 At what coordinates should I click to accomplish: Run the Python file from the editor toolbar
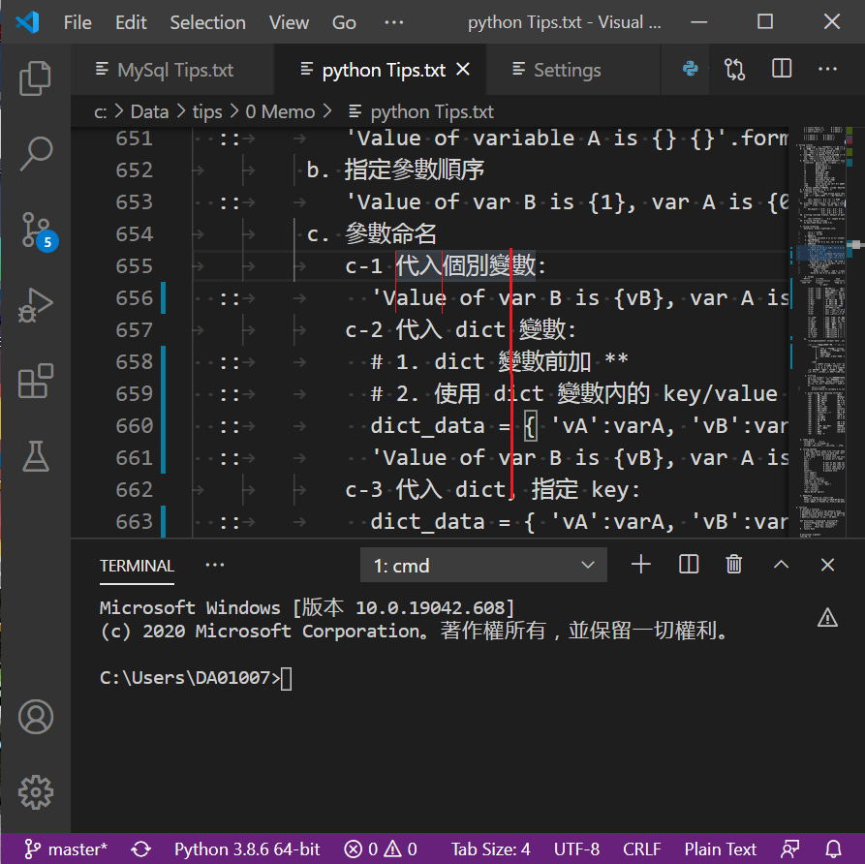pyautogui.click(x=688, y=69)
